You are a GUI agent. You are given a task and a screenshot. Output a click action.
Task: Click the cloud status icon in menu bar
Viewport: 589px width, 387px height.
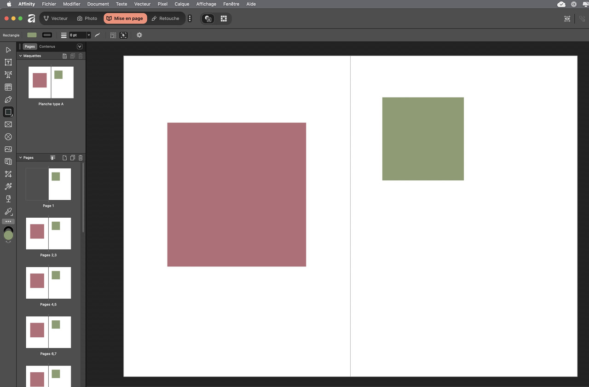(x=561, y=4)
